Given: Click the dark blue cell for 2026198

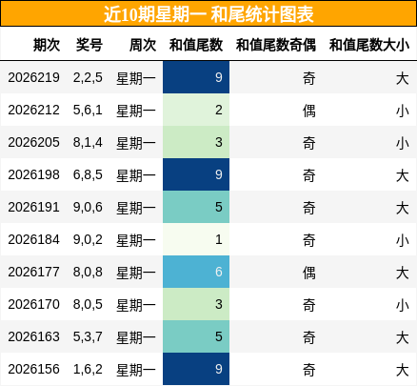Looking at the screenshot, I should pyautogui.click(x=196, y=174).
